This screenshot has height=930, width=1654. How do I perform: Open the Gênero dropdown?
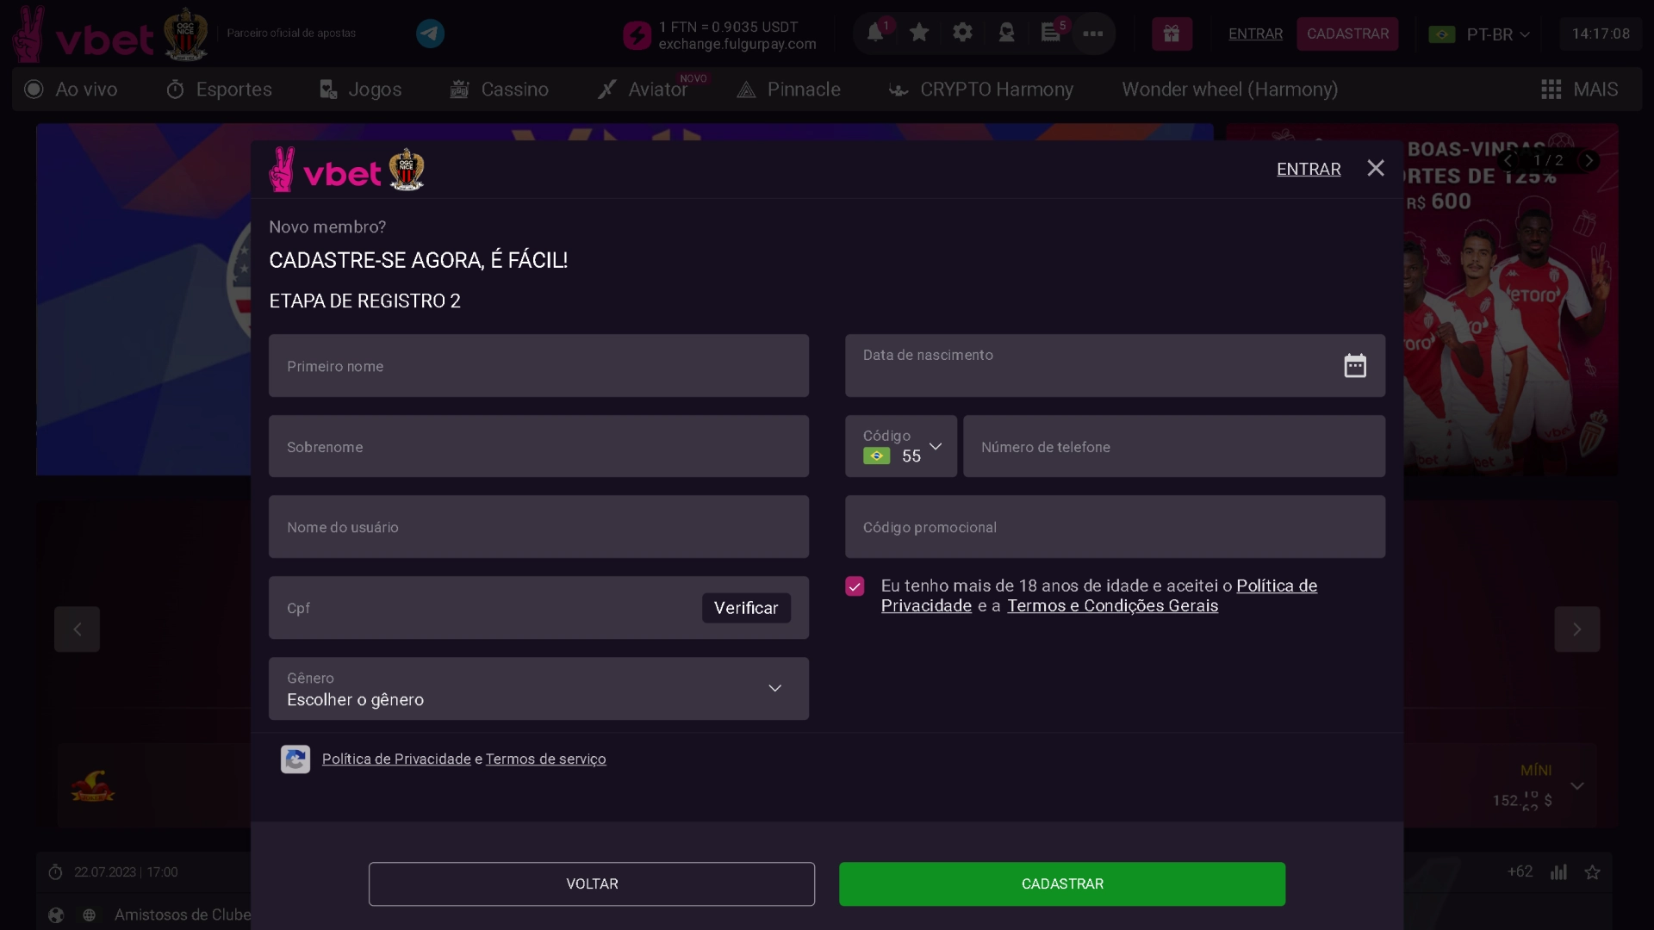pyautogui.click(x=538, y=689)
